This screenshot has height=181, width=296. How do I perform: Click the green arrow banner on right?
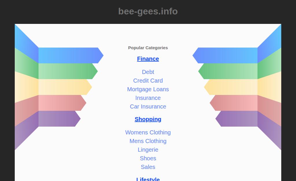point(228,71)
